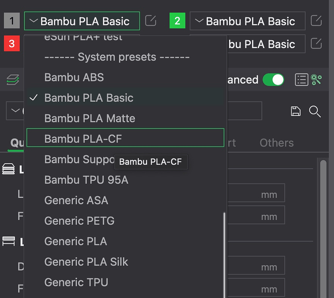Image resolution: width=334 pixels, height=298 pixels.
Task: Click the dropdown list scrollbar thumb
Action: 224,255
